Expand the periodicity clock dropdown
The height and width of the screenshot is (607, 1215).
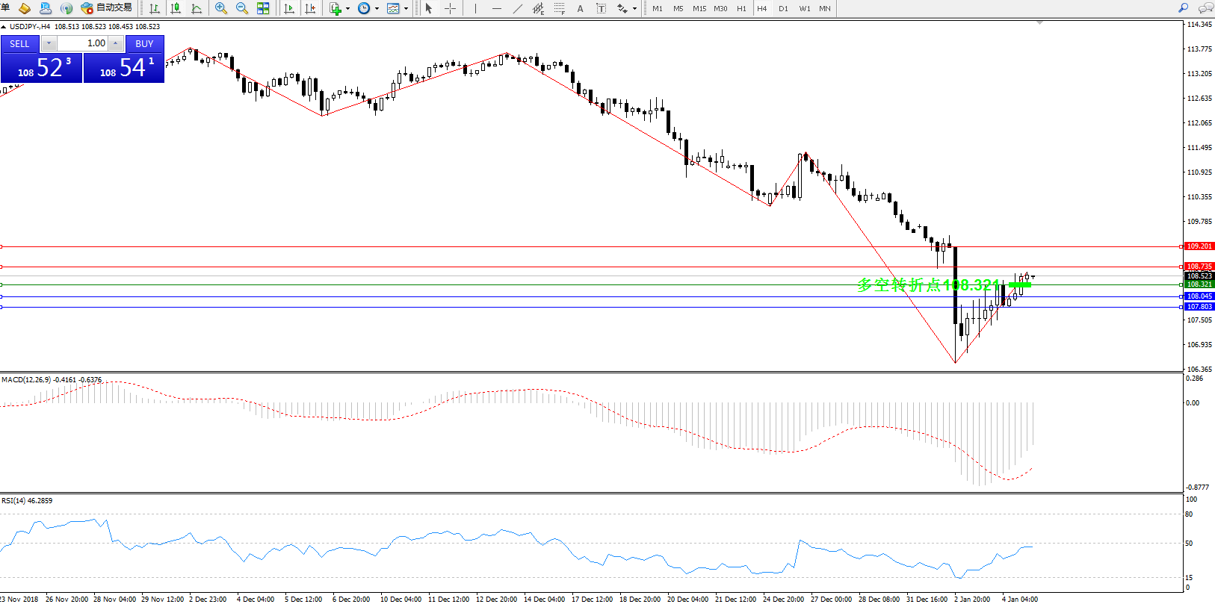[x=377, y=8]
